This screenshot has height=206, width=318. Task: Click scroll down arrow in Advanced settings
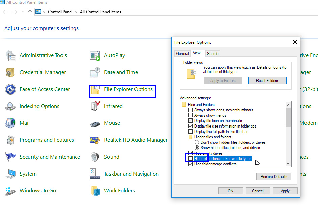tap(288, 164)
